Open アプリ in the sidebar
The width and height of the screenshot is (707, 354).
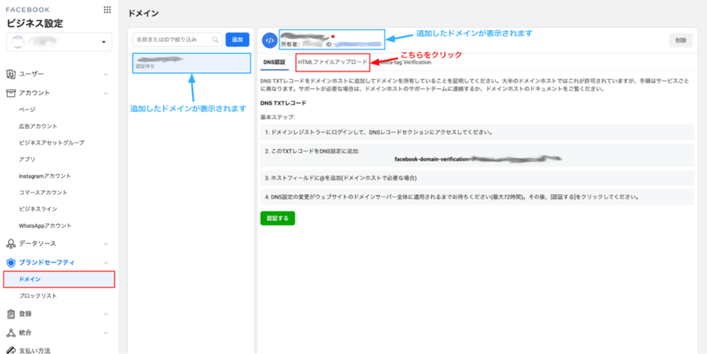click(27, 160)
